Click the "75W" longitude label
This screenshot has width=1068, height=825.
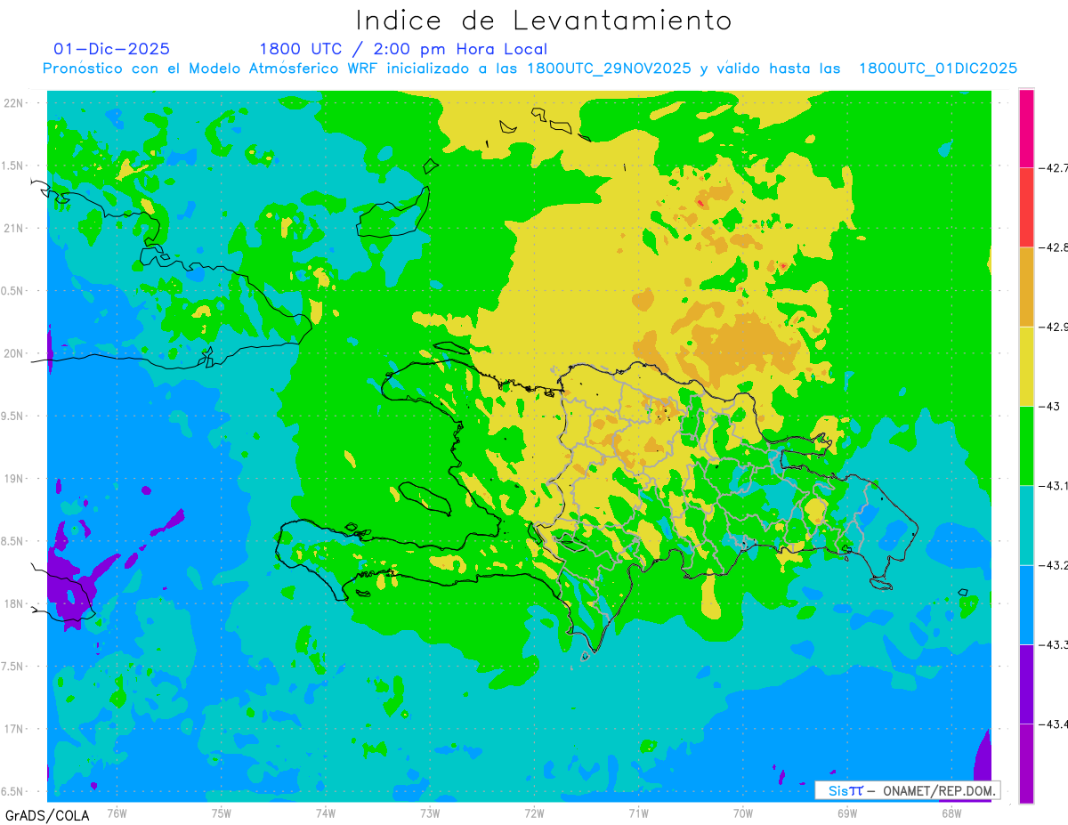click(x=222, y=813)
